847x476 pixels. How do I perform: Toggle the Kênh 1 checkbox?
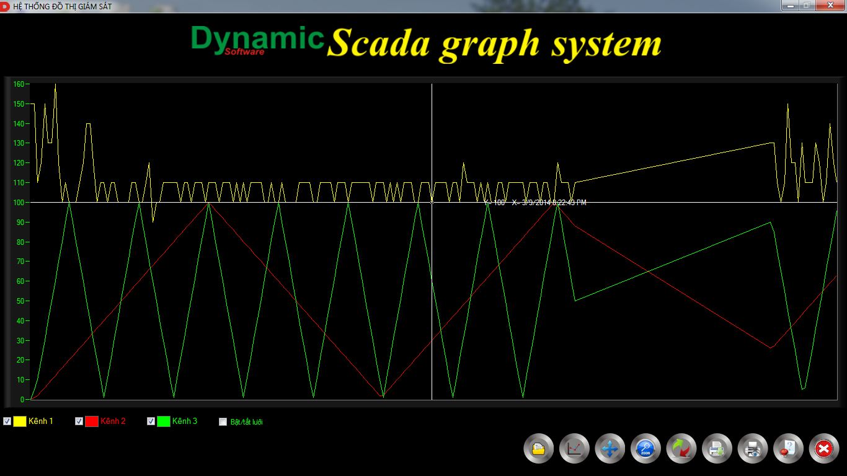click(7, 421)
